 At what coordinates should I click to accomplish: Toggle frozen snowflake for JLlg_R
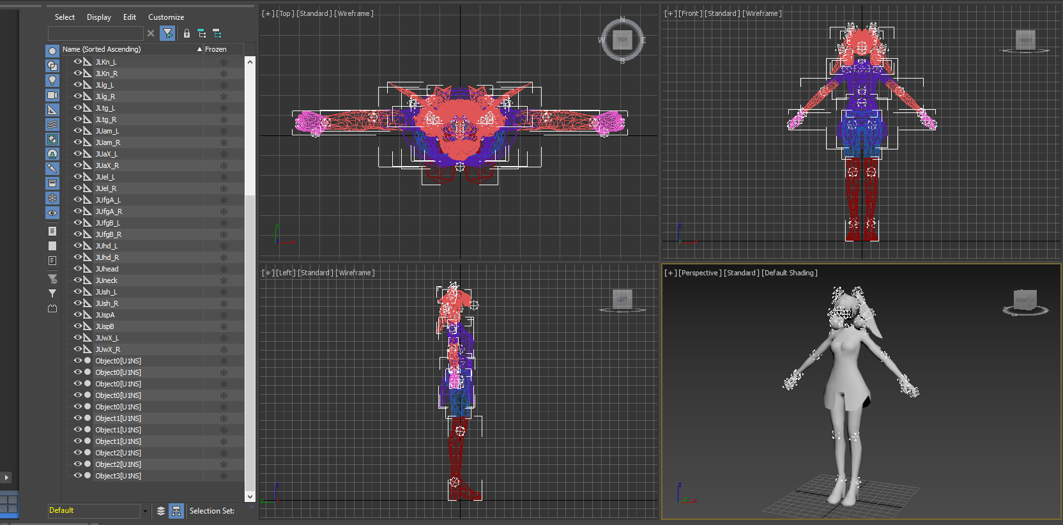[224, 96]
